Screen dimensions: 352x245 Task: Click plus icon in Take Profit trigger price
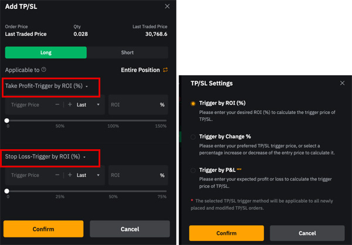tap(70, 105)
